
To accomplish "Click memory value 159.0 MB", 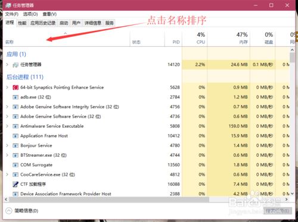I will coord(238,126).
